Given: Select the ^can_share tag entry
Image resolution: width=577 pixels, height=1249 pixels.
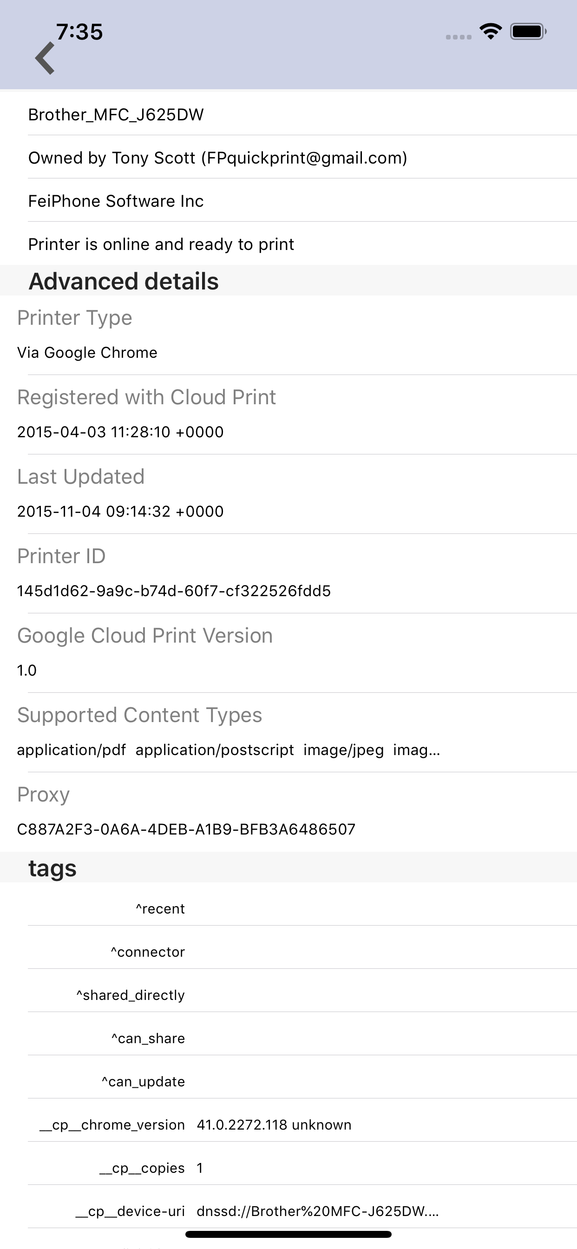Looking at the screenshot, I should (x=147, y=1038).
